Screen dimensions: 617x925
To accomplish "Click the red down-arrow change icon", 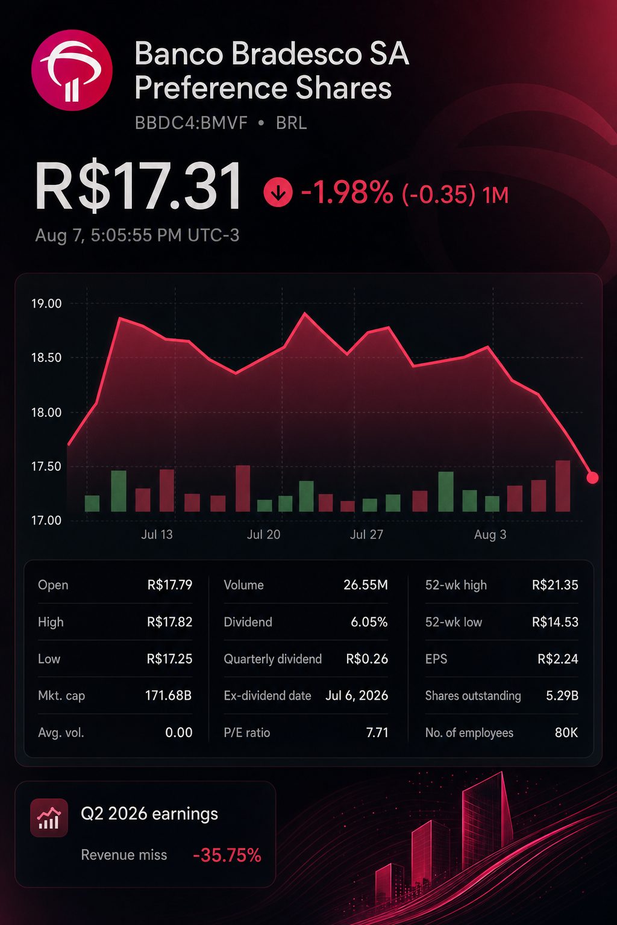I will pos(278,193).
